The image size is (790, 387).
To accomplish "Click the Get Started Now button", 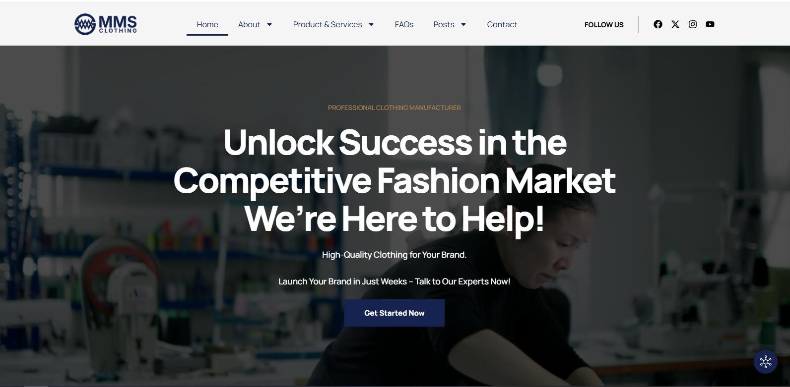I will (395, 313).
